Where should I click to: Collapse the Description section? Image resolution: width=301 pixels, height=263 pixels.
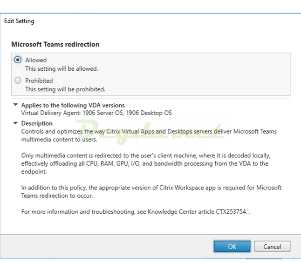tap(15, 123)
